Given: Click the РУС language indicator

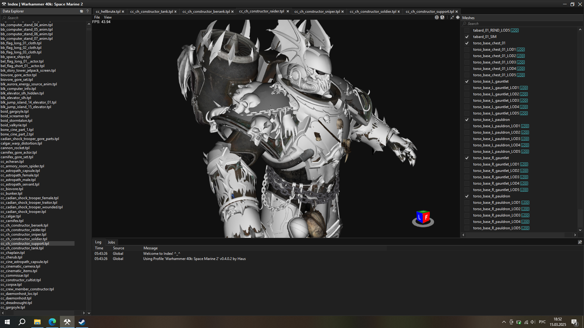Looking at the screenshot, I should coord(542,322).
